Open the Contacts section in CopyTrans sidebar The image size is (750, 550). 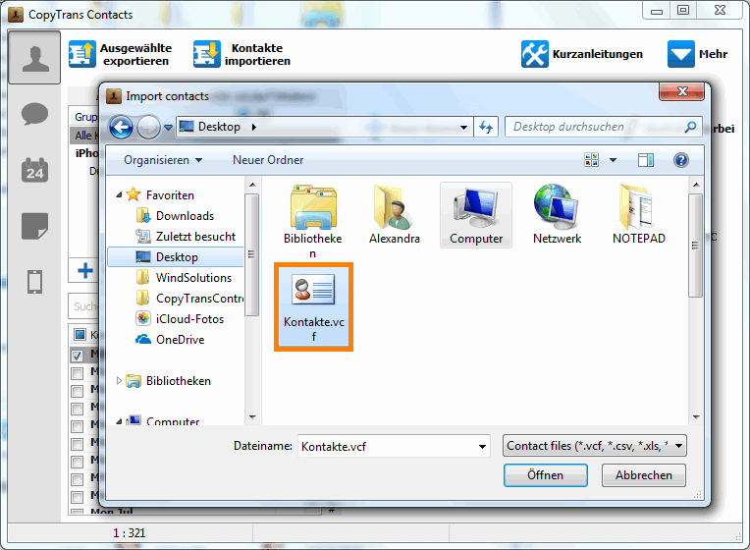click(34, 57)
